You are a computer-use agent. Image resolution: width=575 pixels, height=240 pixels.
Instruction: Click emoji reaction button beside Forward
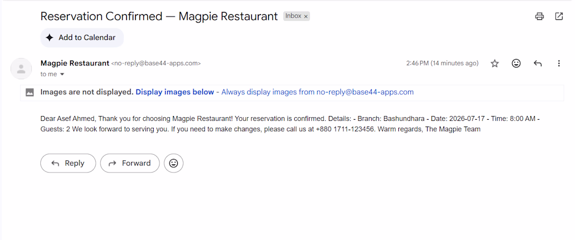(174, 163)
